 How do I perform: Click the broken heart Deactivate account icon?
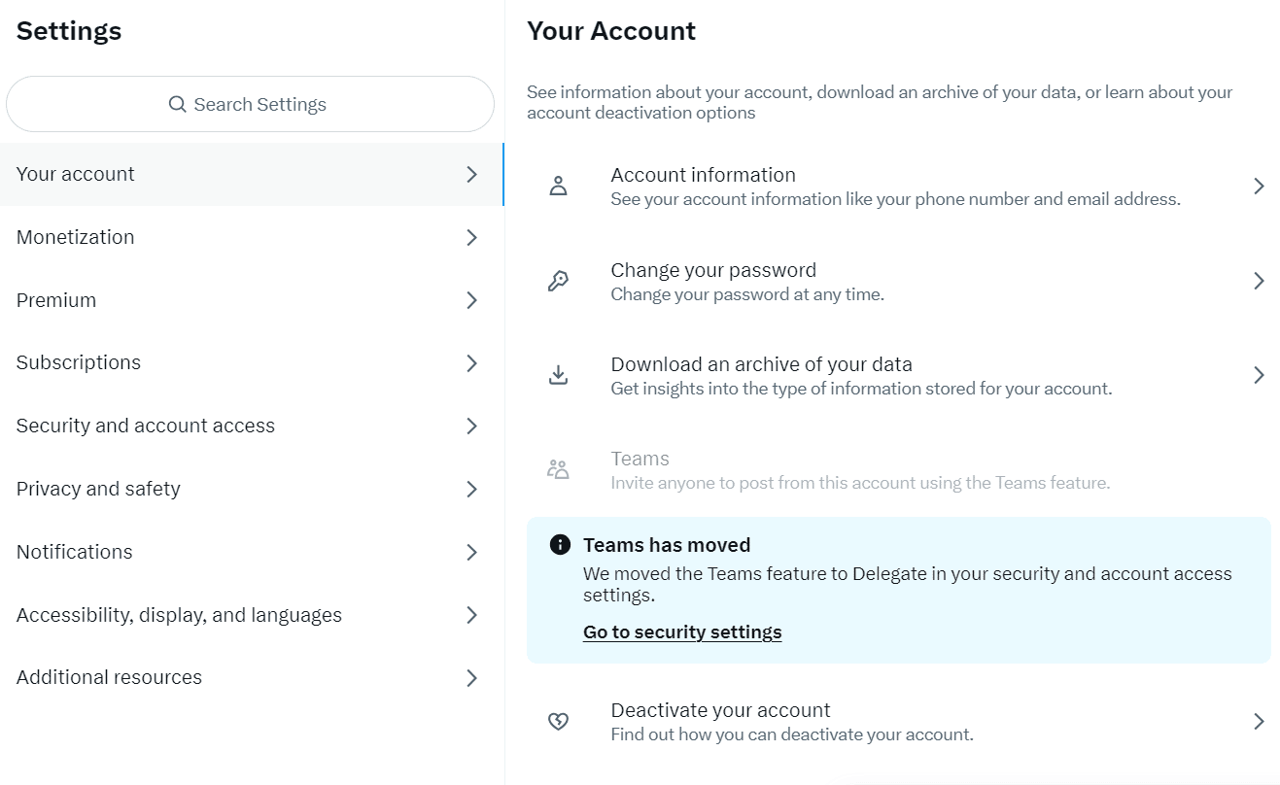point(558,722)
